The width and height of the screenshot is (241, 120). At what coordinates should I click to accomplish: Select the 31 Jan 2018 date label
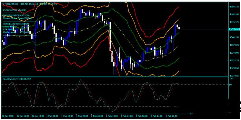click(x=8, y=115)
